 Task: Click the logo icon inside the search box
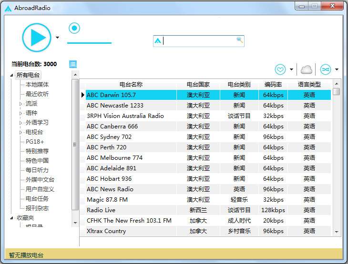(158, 41)
